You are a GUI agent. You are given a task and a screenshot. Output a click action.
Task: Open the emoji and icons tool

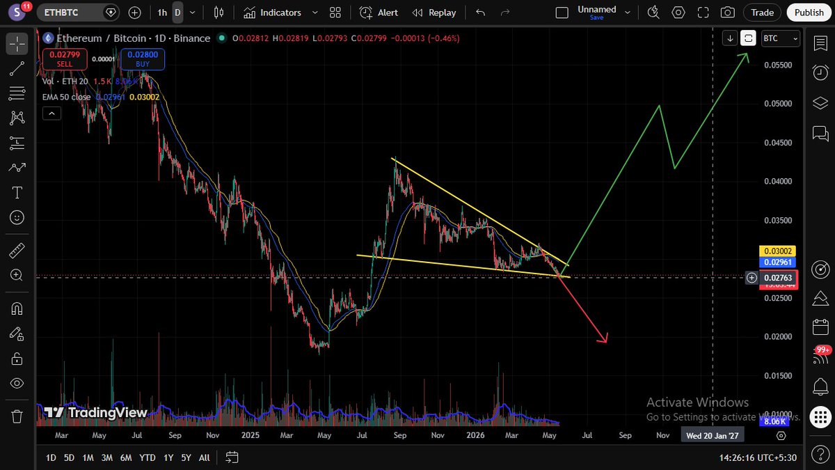17,218
